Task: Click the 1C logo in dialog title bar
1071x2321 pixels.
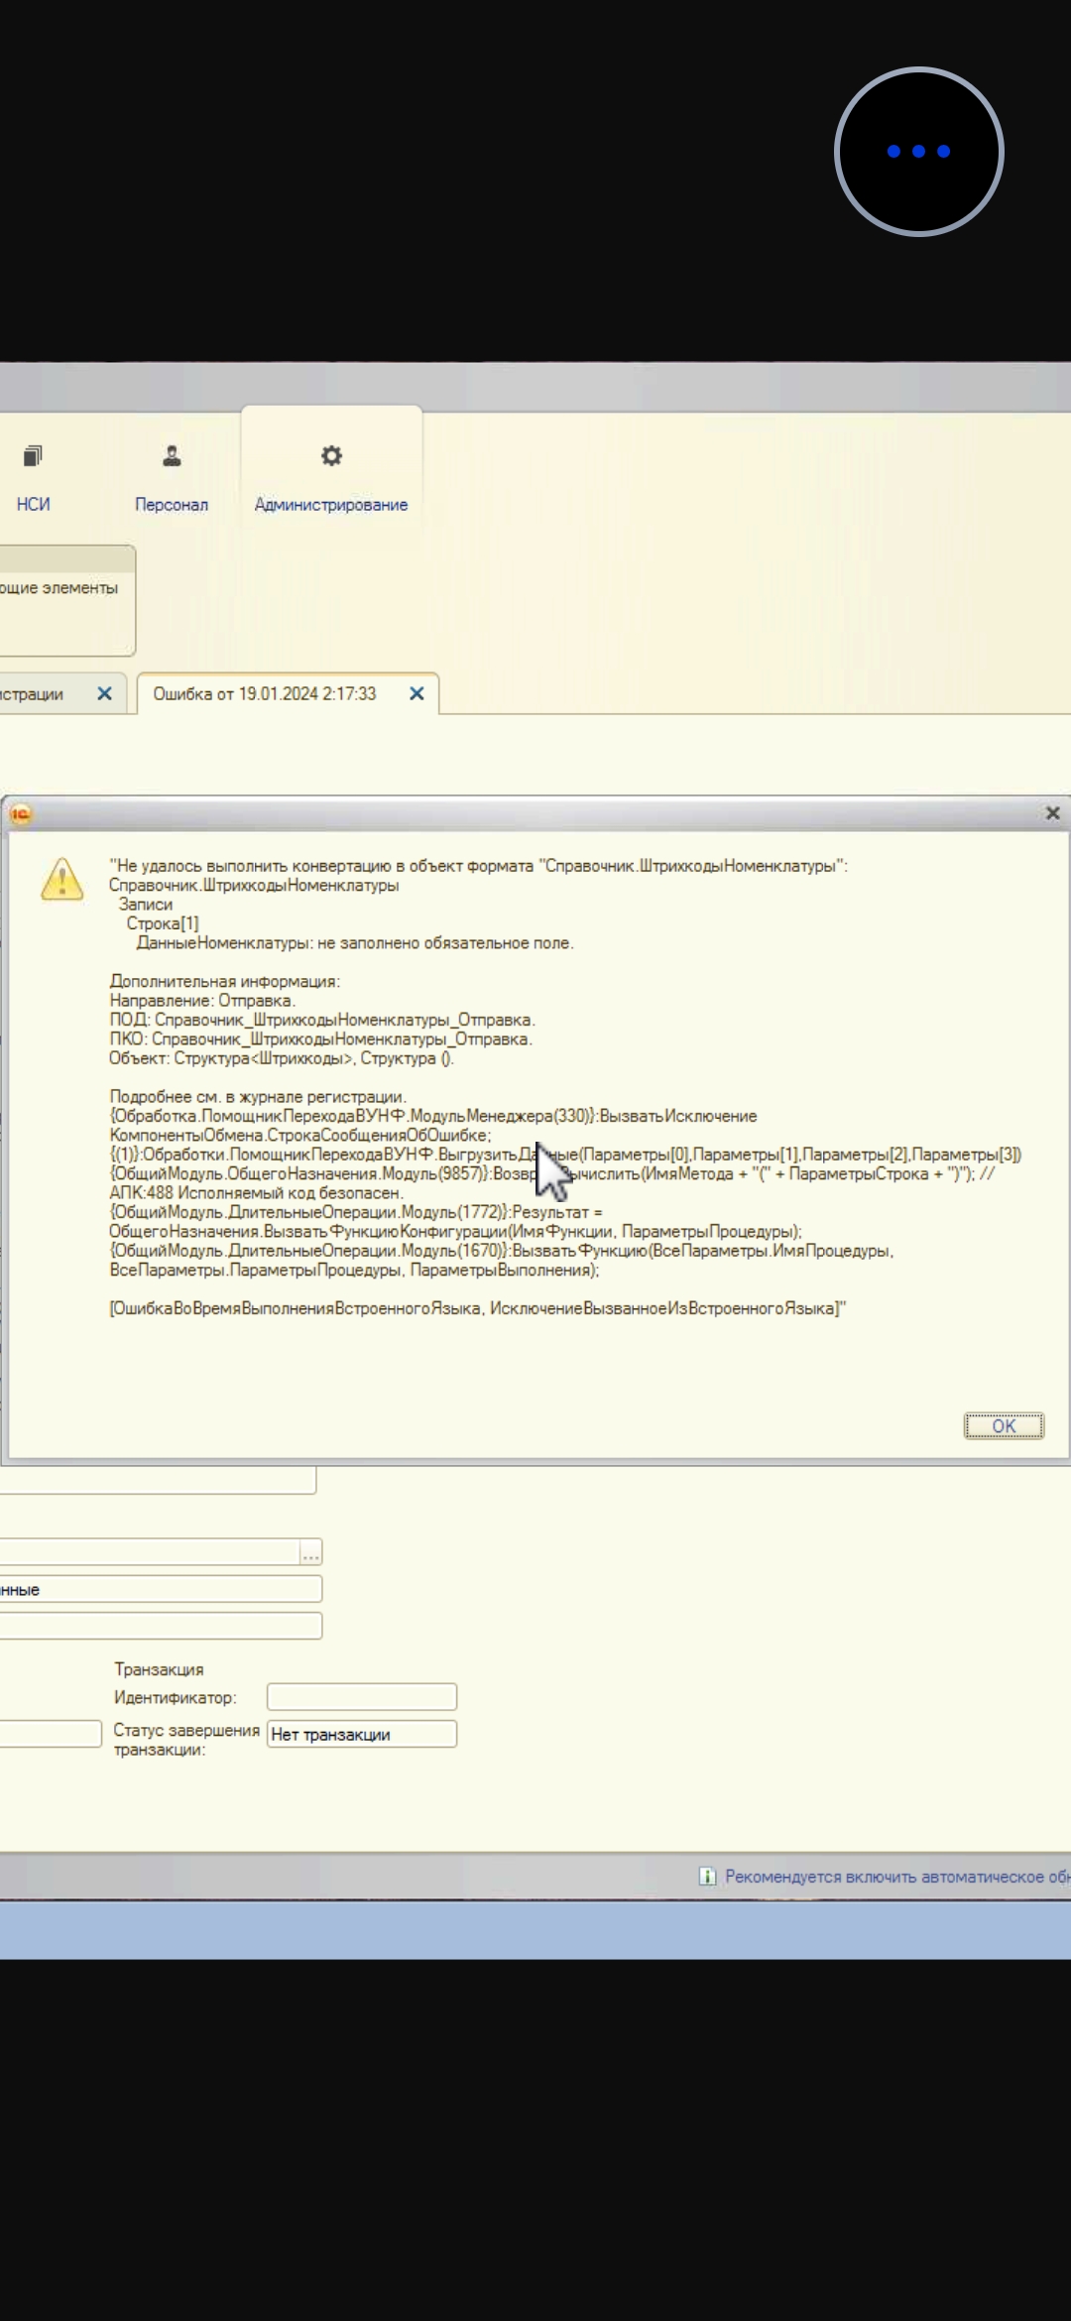Action: pyautogui.click(x=21, y=814)
